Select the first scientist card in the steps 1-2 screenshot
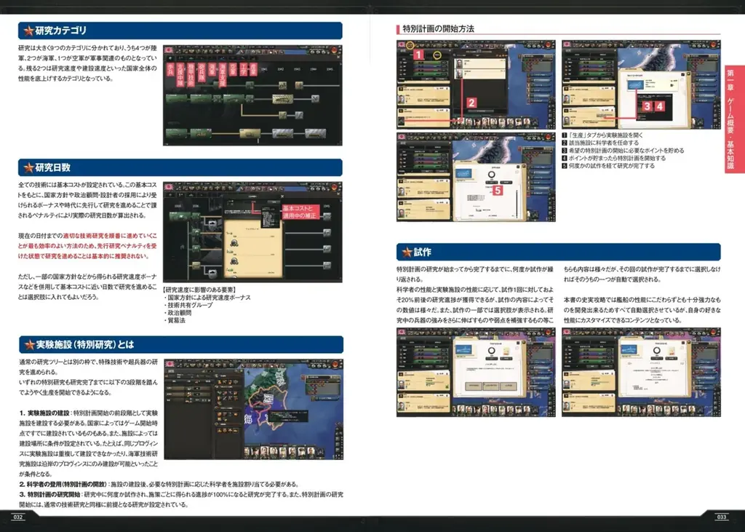 click(x=480, y=63)
